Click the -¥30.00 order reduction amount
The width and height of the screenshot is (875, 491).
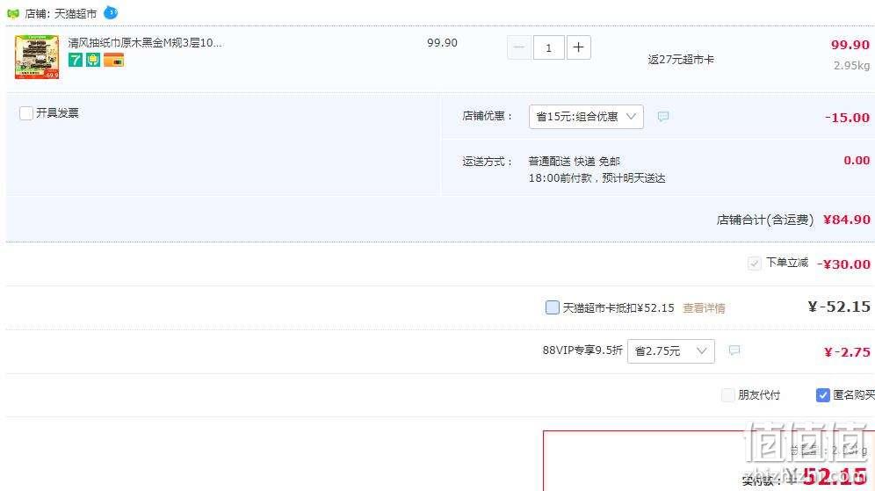(843, 264)
